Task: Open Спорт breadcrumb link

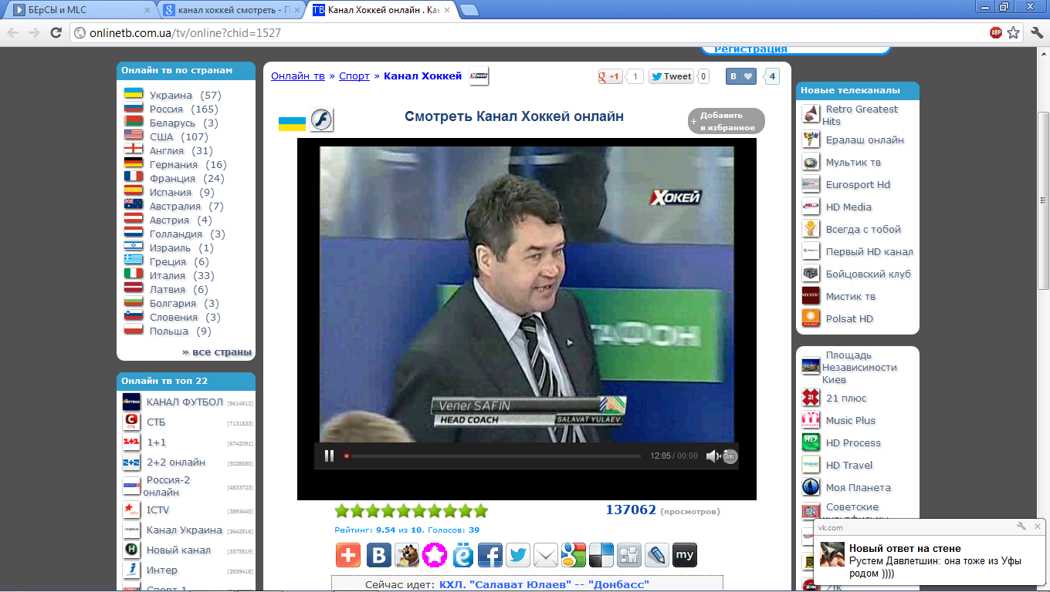Action: click(354, 76)
